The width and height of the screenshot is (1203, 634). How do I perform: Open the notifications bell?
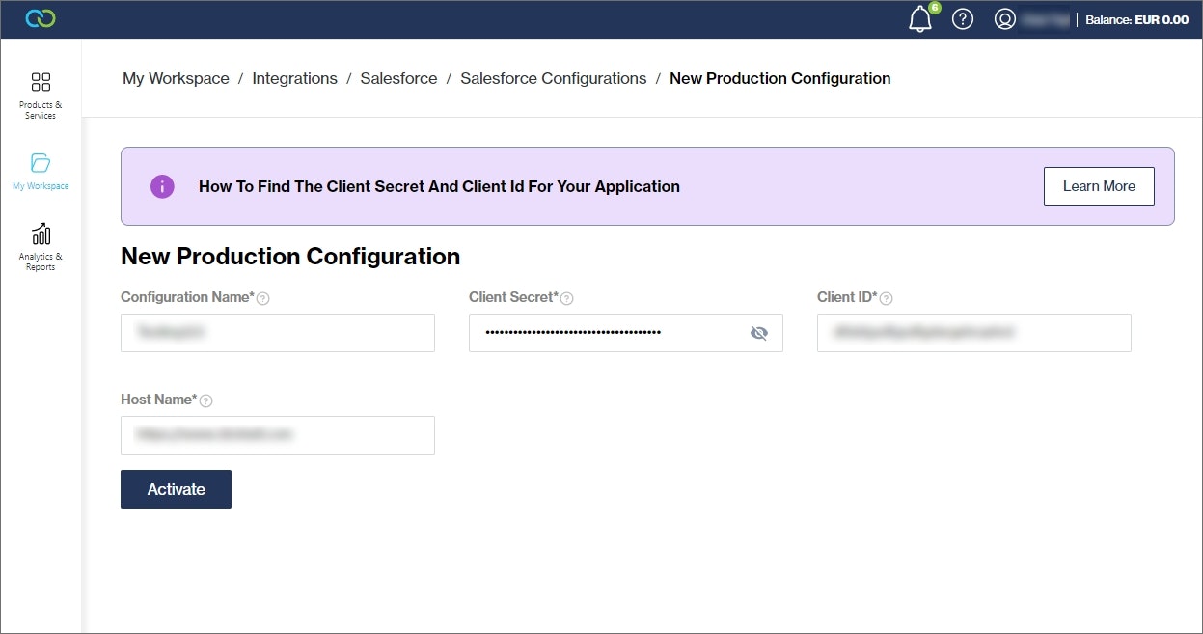pos(920,19)
